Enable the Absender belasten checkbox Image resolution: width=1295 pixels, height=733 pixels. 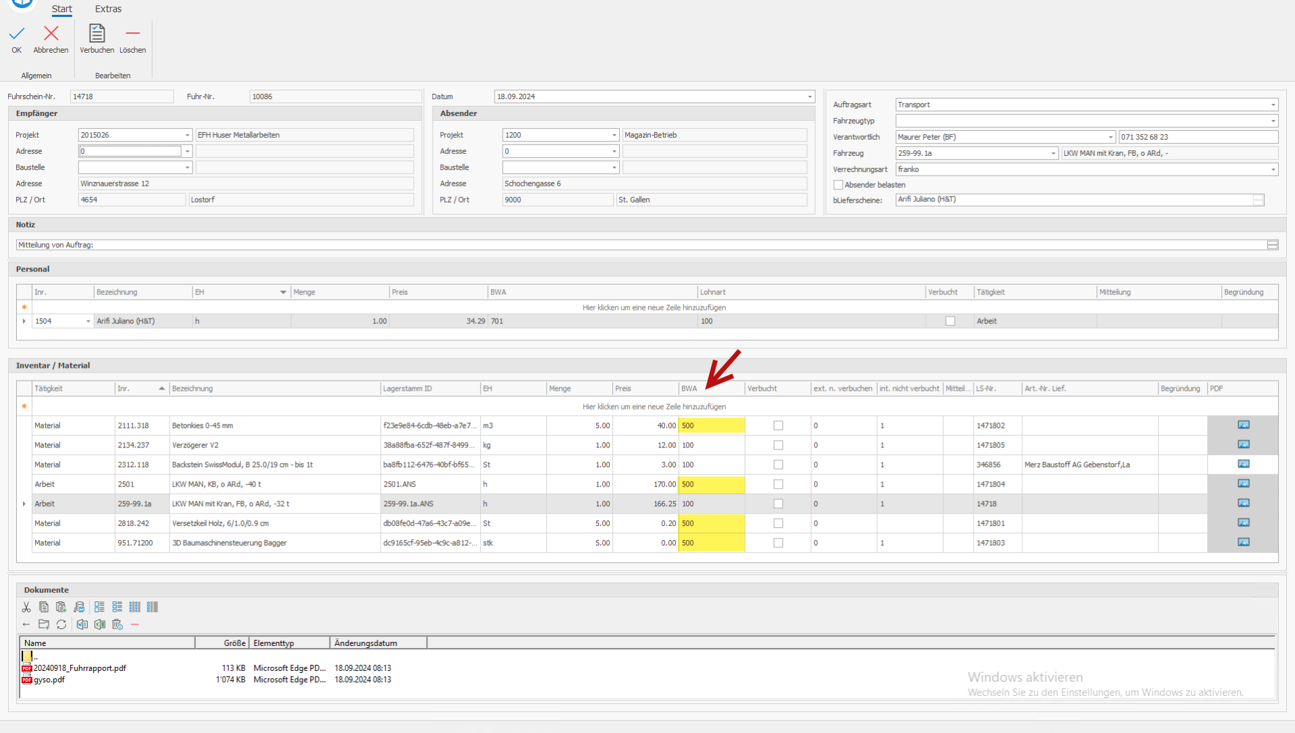point(839,185)
